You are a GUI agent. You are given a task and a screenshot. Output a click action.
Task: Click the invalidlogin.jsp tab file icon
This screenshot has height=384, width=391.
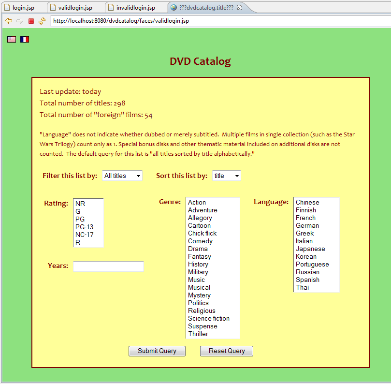click(x=111, y=7)
